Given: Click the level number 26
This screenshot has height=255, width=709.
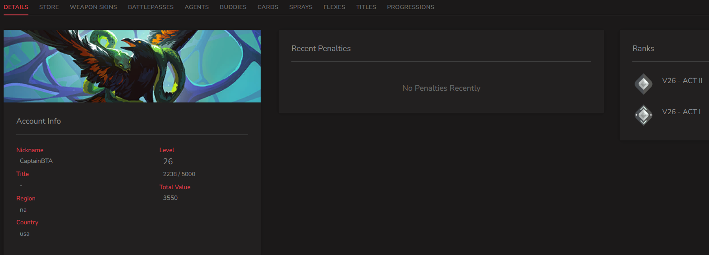Looking at the screenshot, I should click(168, 162).
